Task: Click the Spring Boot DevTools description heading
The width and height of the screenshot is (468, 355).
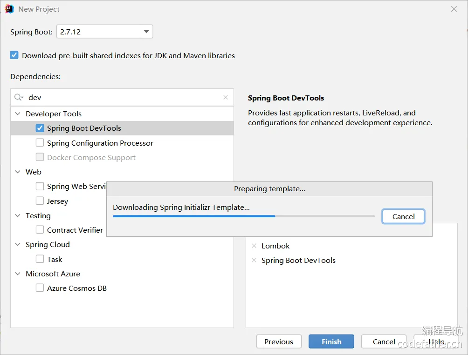Action: (286, 98)
